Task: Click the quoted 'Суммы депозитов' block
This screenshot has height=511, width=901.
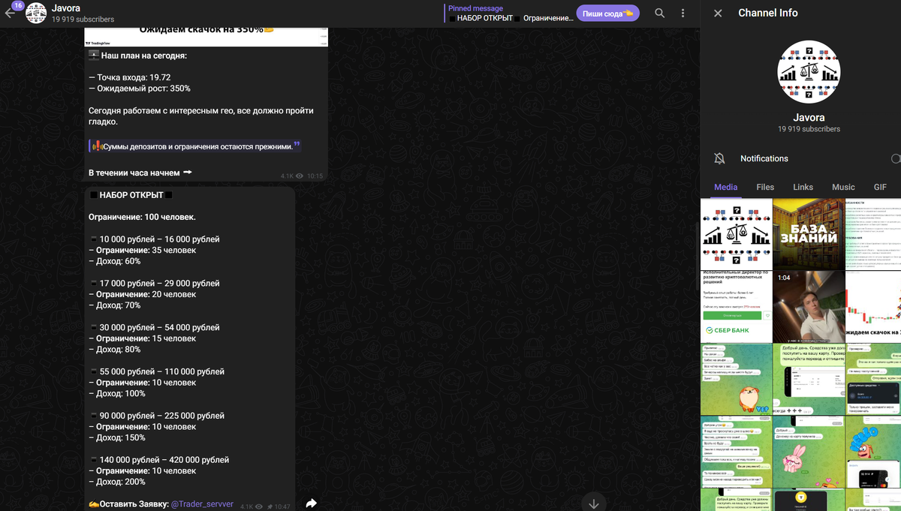Action: click(x=194, y=146)
